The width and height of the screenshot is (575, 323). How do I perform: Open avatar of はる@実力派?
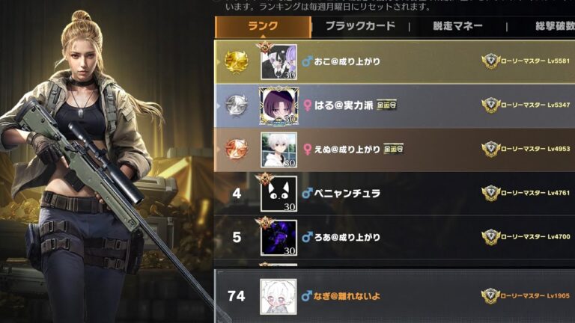click(279, 106)
